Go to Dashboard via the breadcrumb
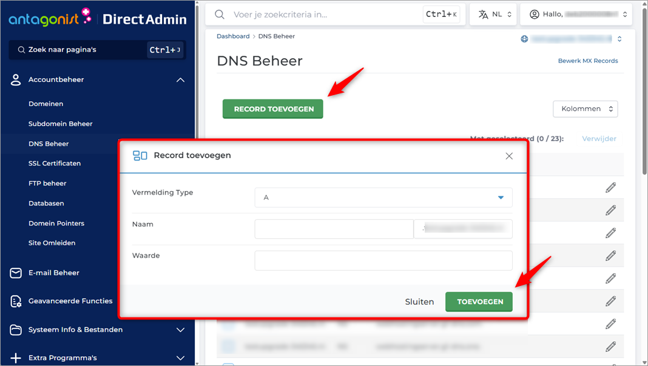This screenshot has height=366, width=648. 233,36
